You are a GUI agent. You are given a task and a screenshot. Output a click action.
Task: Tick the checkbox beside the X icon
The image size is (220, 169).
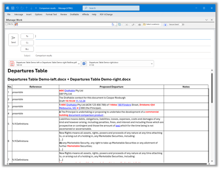124,25
